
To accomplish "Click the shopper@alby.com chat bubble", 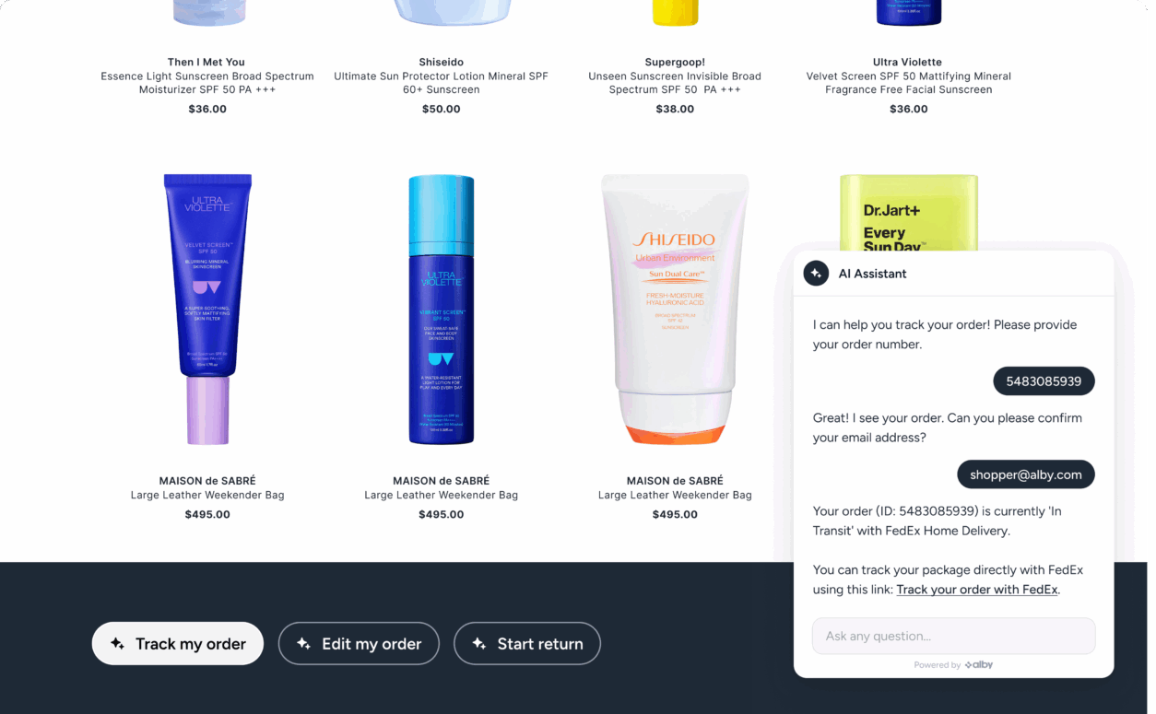I will [1025, 474].
